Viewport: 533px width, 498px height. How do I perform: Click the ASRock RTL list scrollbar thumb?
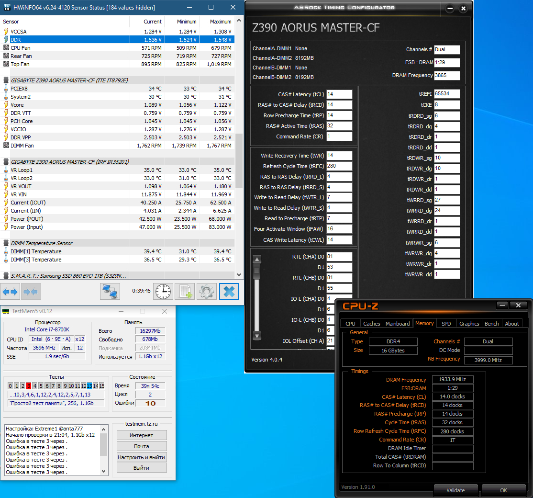point(257,272)
